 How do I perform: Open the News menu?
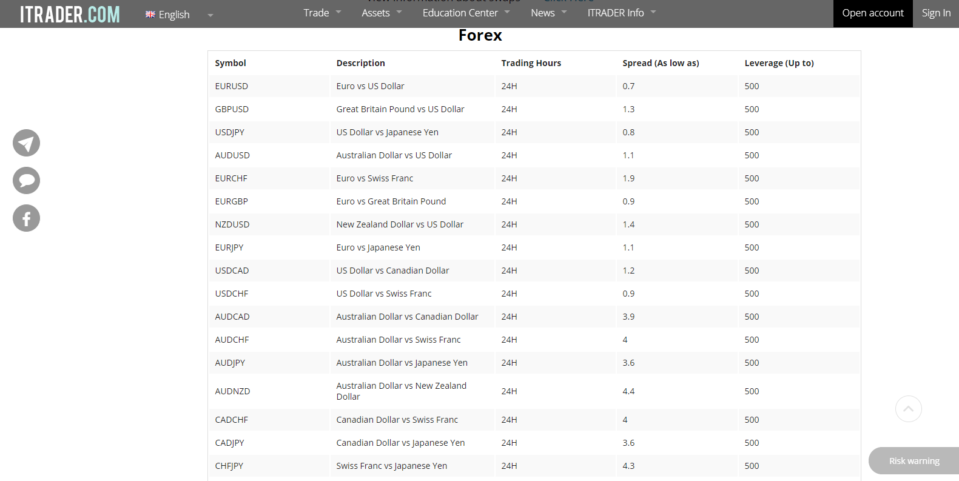pos(548,13)
